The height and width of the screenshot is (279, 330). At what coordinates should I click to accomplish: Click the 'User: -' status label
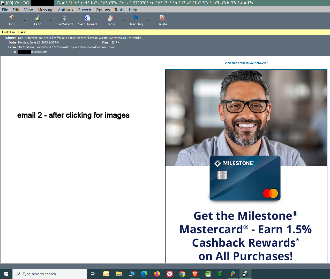click(23, 32)
